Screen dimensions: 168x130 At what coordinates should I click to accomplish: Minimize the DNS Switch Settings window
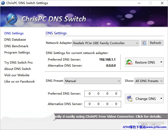tap(139, 3)
